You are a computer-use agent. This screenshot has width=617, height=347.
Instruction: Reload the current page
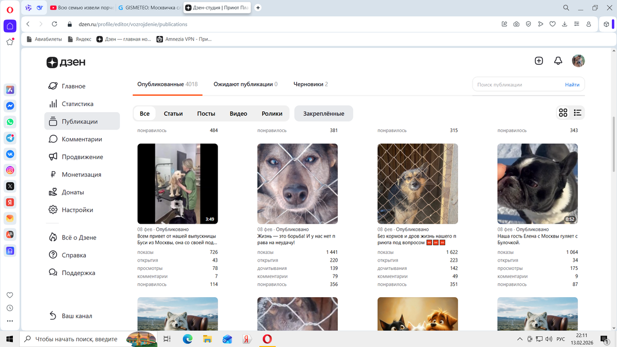tap(55, 24)
